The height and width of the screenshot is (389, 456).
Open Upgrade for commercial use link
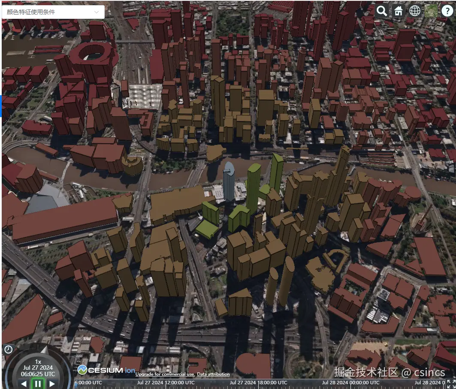tap(165, 374)
